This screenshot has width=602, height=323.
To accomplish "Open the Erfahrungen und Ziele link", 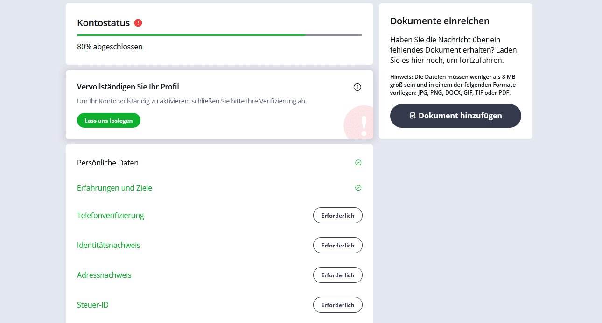I will (114, 188).
